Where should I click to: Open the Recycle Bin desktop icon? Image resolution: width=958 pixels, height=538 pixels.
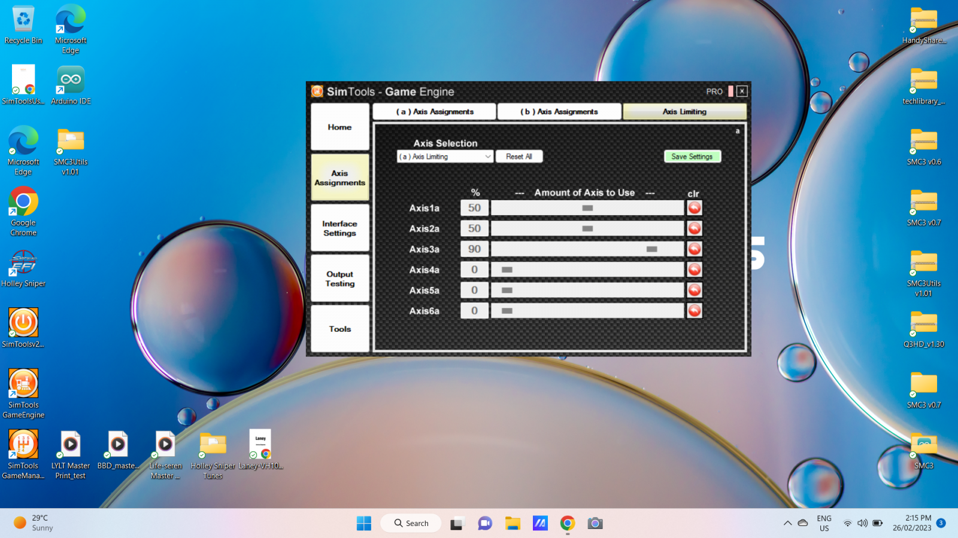click(x=23, y=25)
